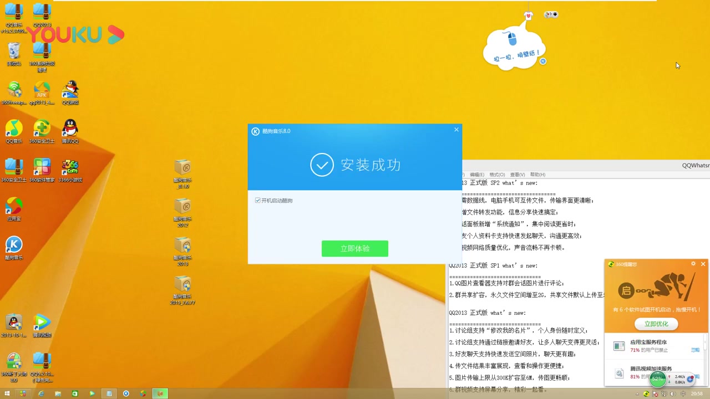The width and height of the screenshot is (710, 399).
Task: Select the 360软件管家 desktop icon
Action: pos(42,170)
